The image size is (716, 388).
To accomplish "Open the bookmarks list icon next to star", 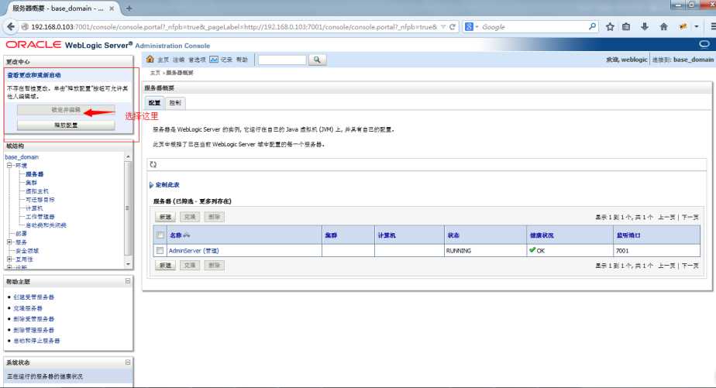I will [626, 27].
